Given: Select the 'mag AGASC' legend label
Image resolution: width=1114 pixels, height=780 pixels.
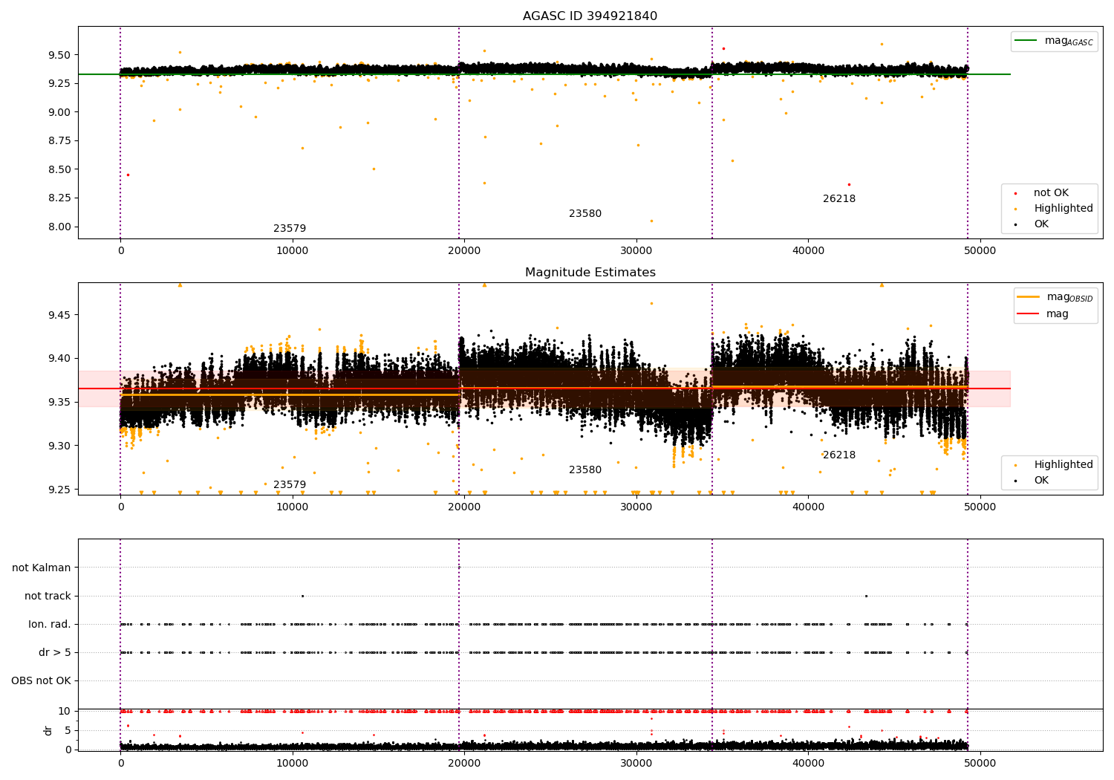Looking at the screenshot, I should [1069, 41].
